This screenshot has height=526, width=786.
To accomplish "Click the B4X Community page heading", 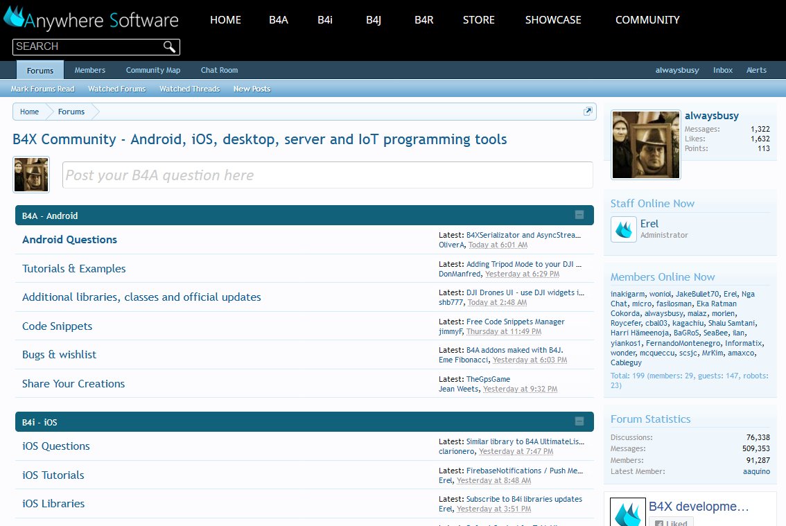I will coord(260,139).
